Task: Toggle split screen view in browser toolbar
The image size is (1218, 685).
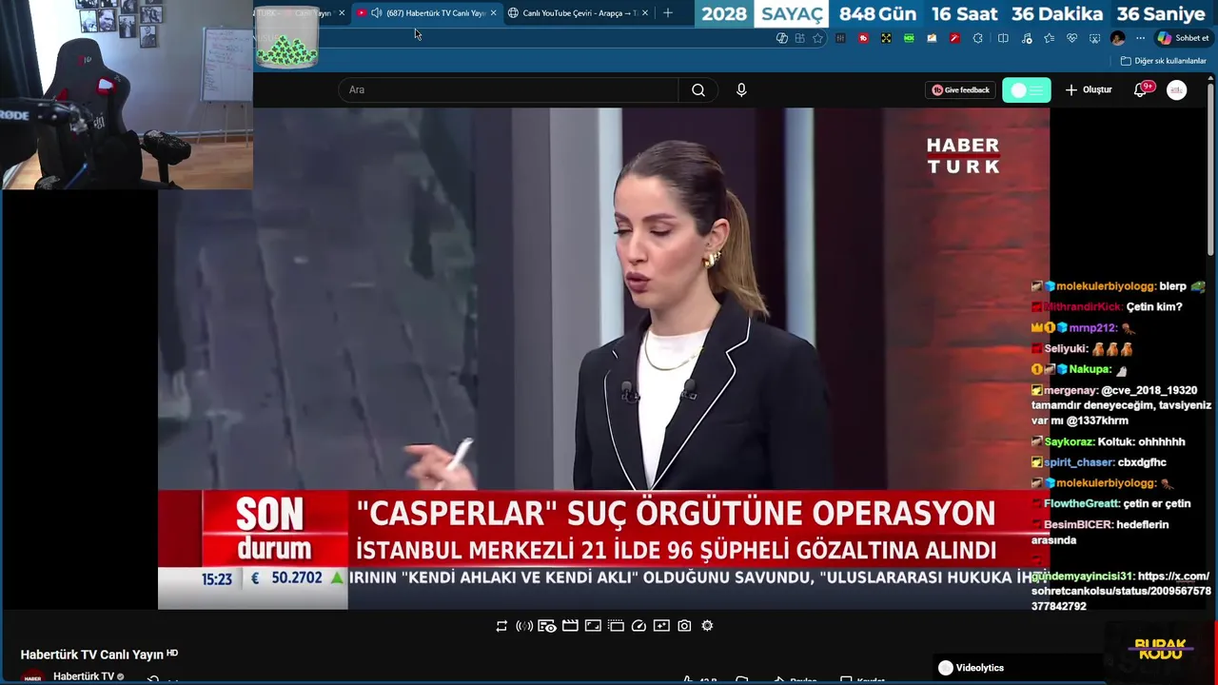Action: 1003,38
